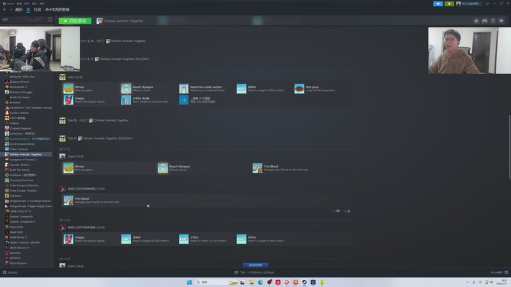Click add a game at the bottom left
Viewport: 511px width, 287px height.
[10, 272]
